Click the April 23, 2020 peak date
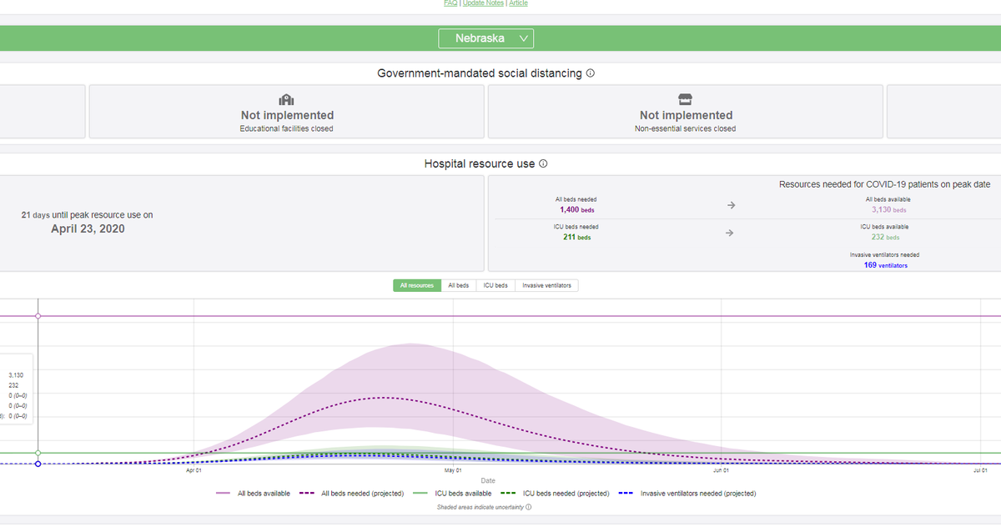 point(88,228)
